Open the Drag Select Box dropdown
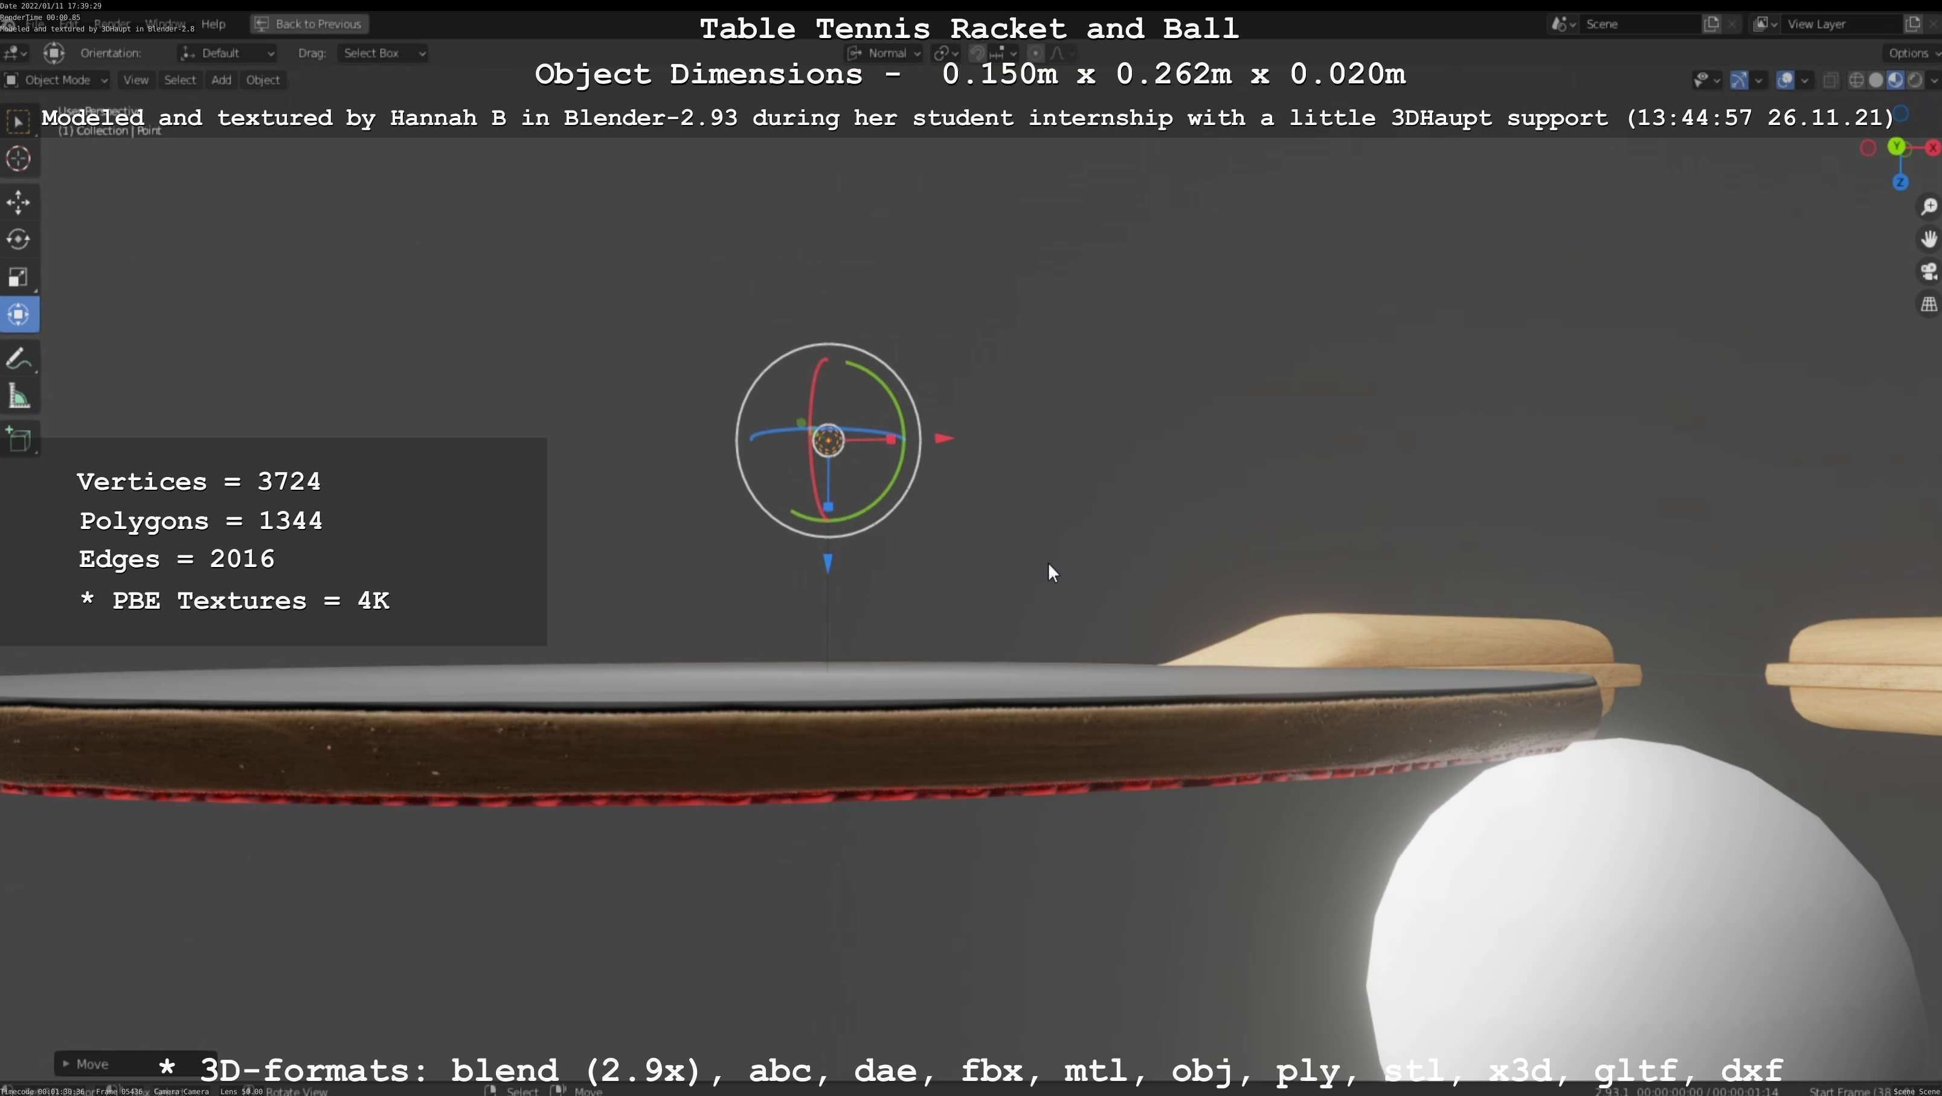 [383, 54]
